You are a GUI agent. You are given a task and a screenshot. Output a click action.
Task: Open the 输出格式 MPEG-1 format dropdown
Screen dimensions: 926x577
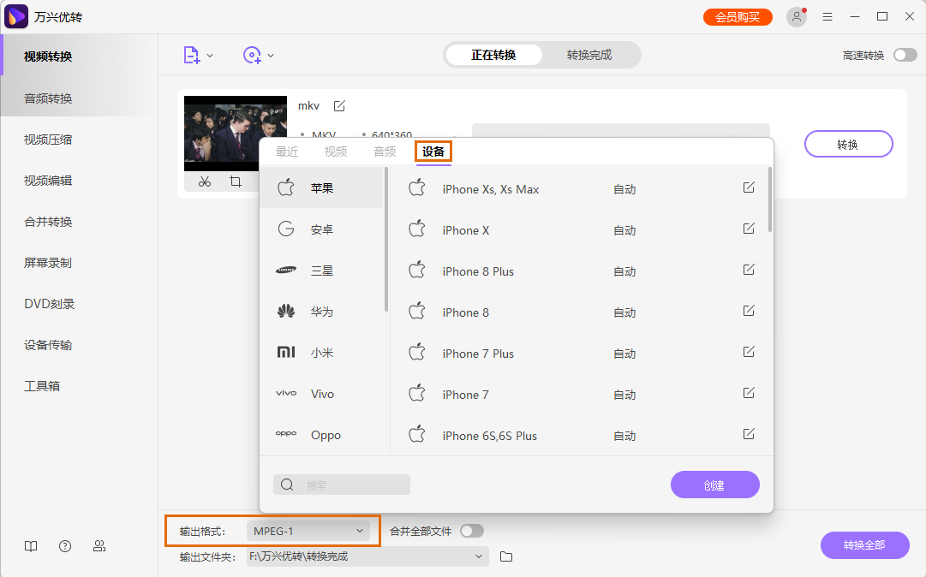point(311,531)
